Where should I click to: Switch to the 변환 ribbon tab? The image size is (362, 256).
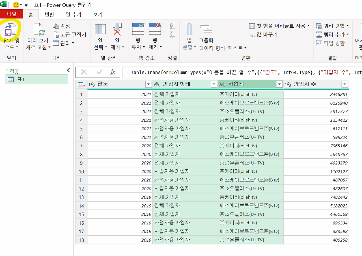pos(49,14)
